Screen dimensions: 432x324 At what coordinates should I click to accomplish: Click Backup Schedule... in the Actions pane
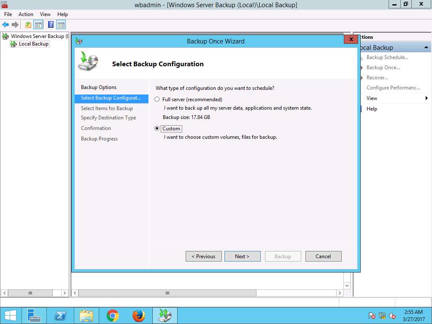[x=387, y=57]
